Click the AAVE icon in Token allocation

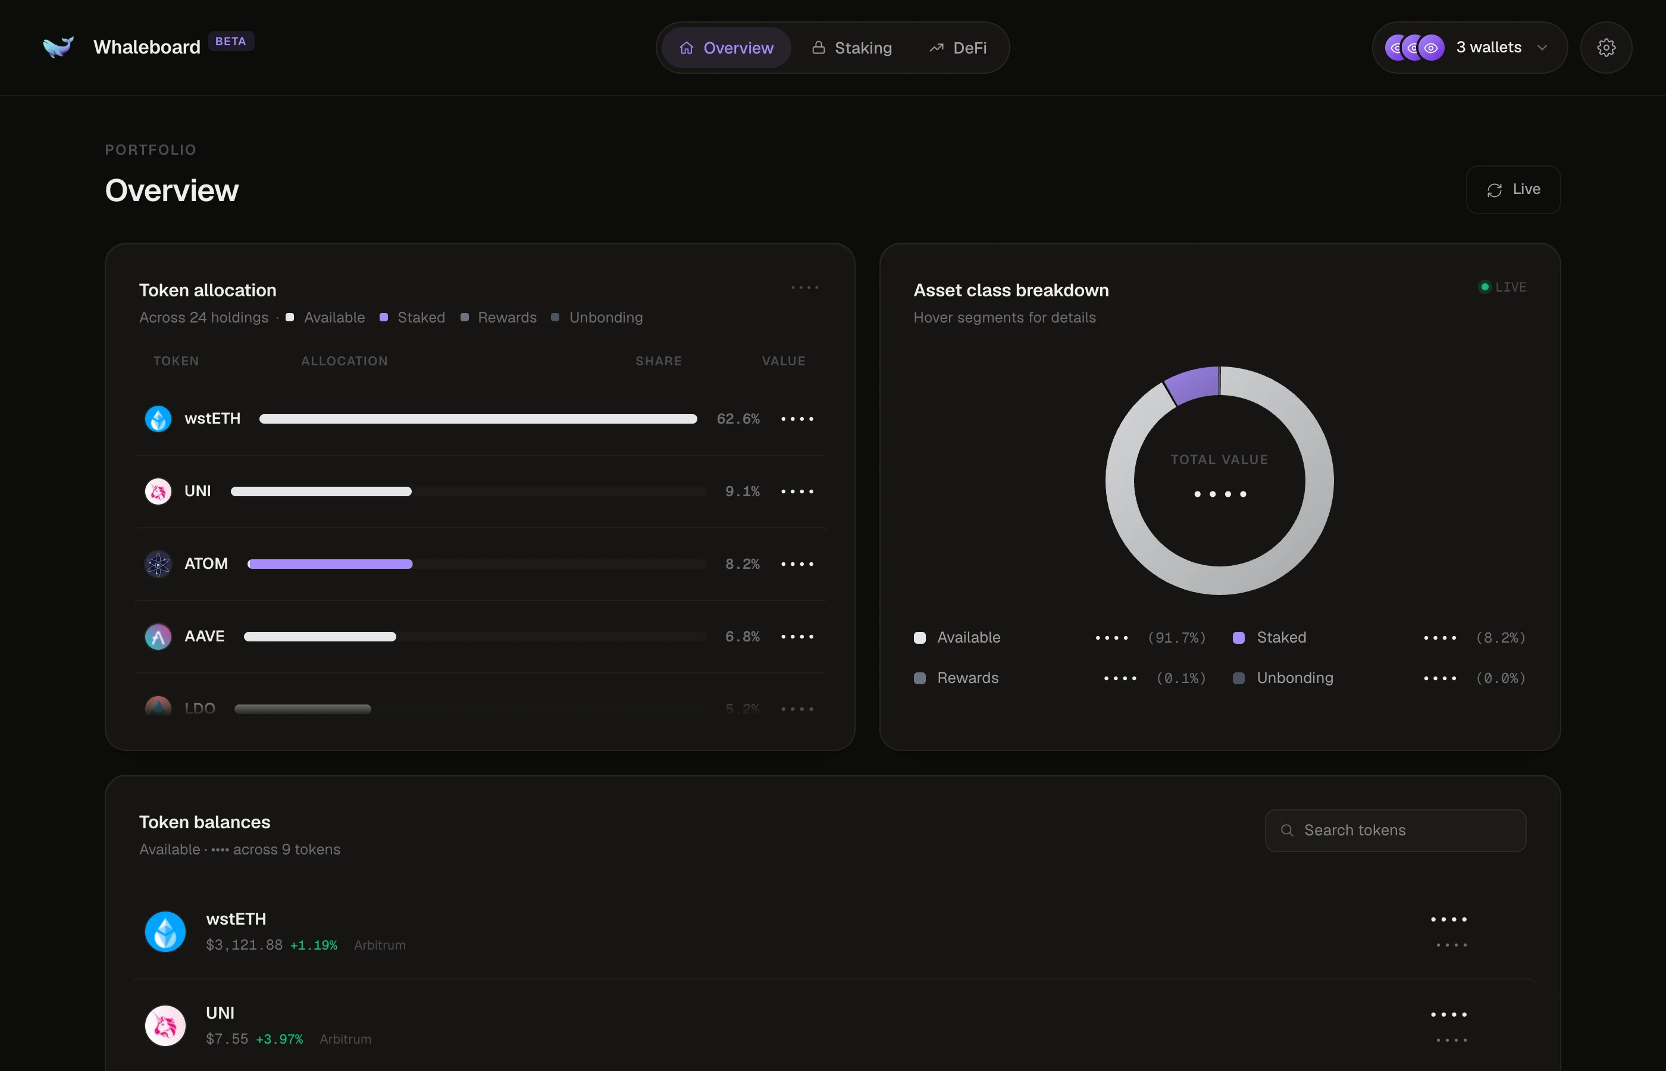[158, 636]
